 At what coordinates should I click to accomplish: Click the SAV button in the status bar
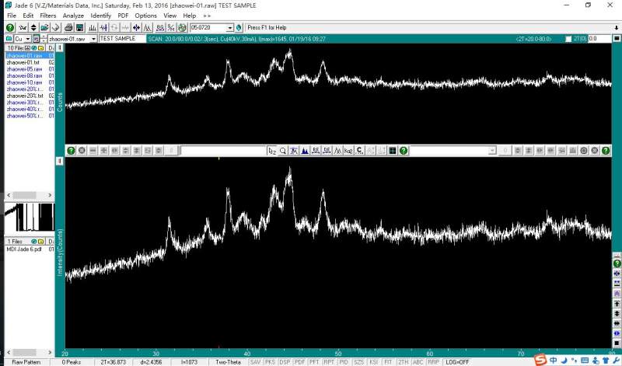(256, 362)
